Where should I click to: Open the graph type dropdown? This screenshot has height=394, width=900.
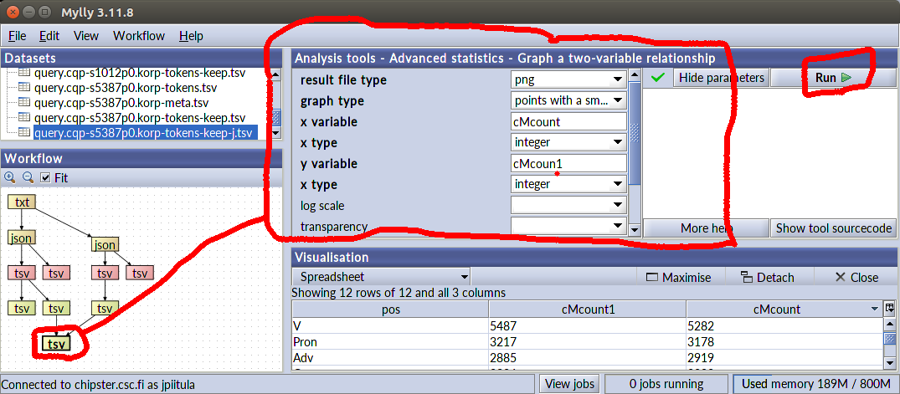click(x=568, y=100)
